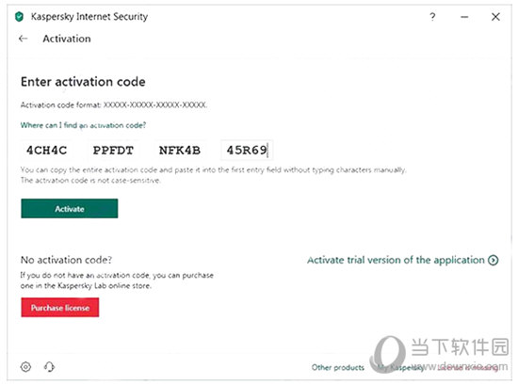Open support via the headset icon
This screenshot has width=518, height=384.
(49, 366)
